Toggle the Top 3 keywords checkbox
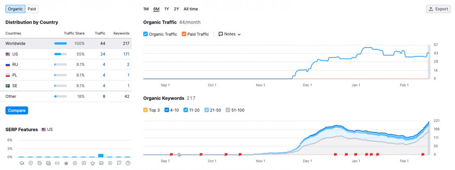The width and height of the screenshot is (455, 170). [146, 110]
